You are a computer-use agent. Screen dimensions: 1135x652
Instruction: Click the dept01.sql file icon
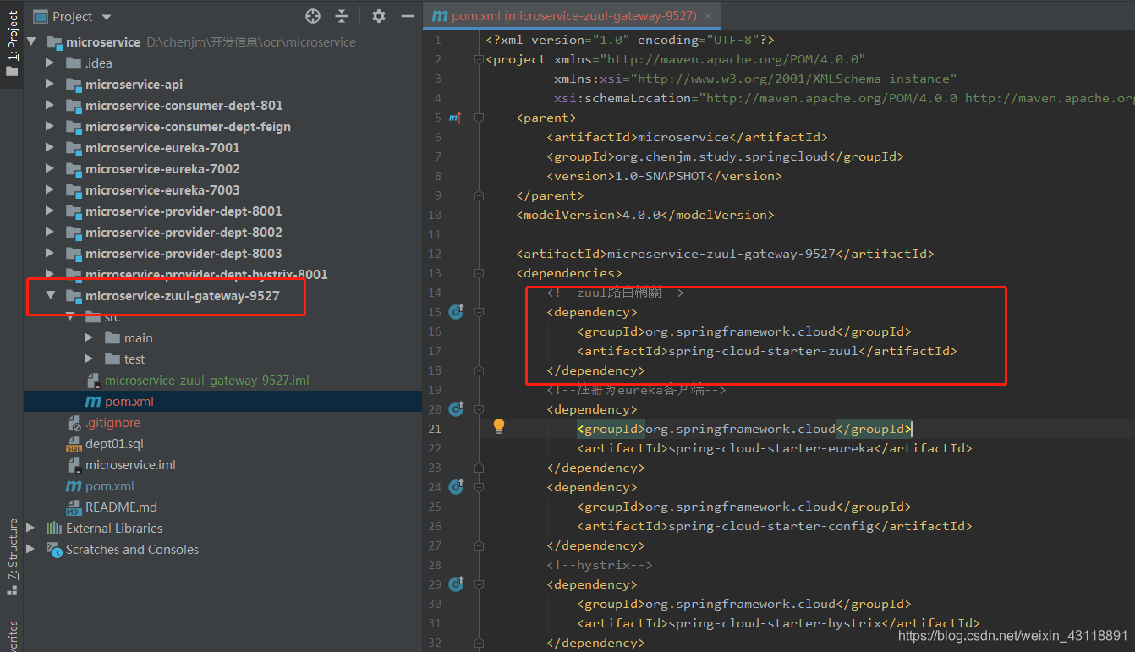click(x=74, y=444)
